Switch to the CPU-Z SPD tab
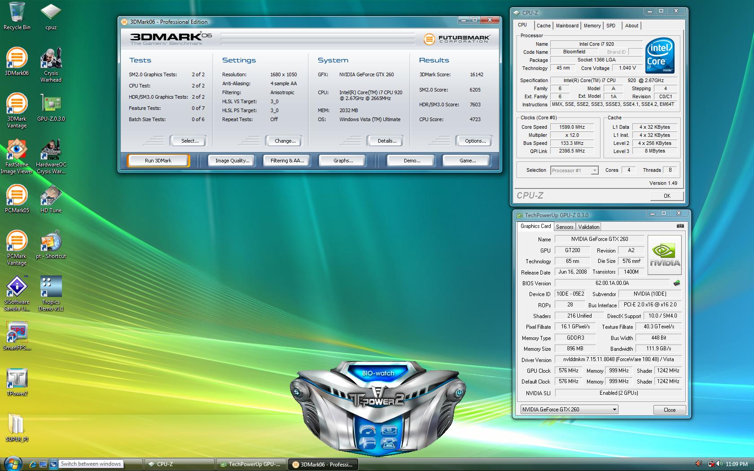 [x=611, y=26]
